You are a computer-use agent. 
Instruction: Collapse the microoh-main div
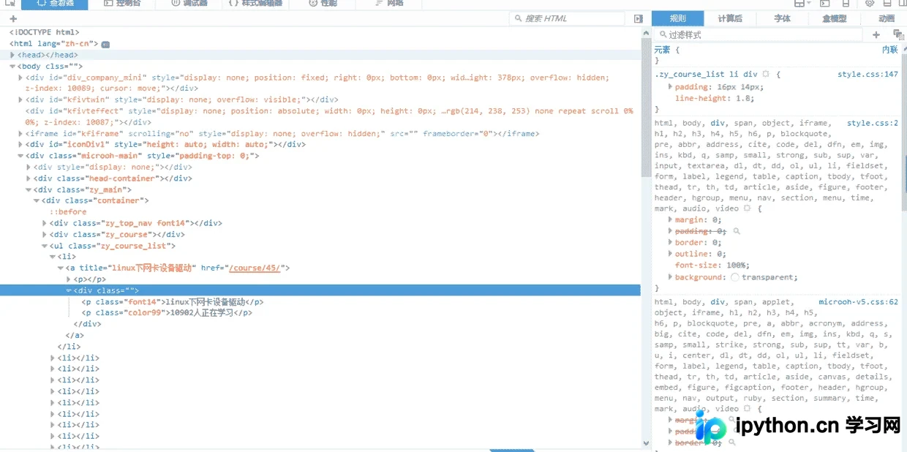(20, 156)
